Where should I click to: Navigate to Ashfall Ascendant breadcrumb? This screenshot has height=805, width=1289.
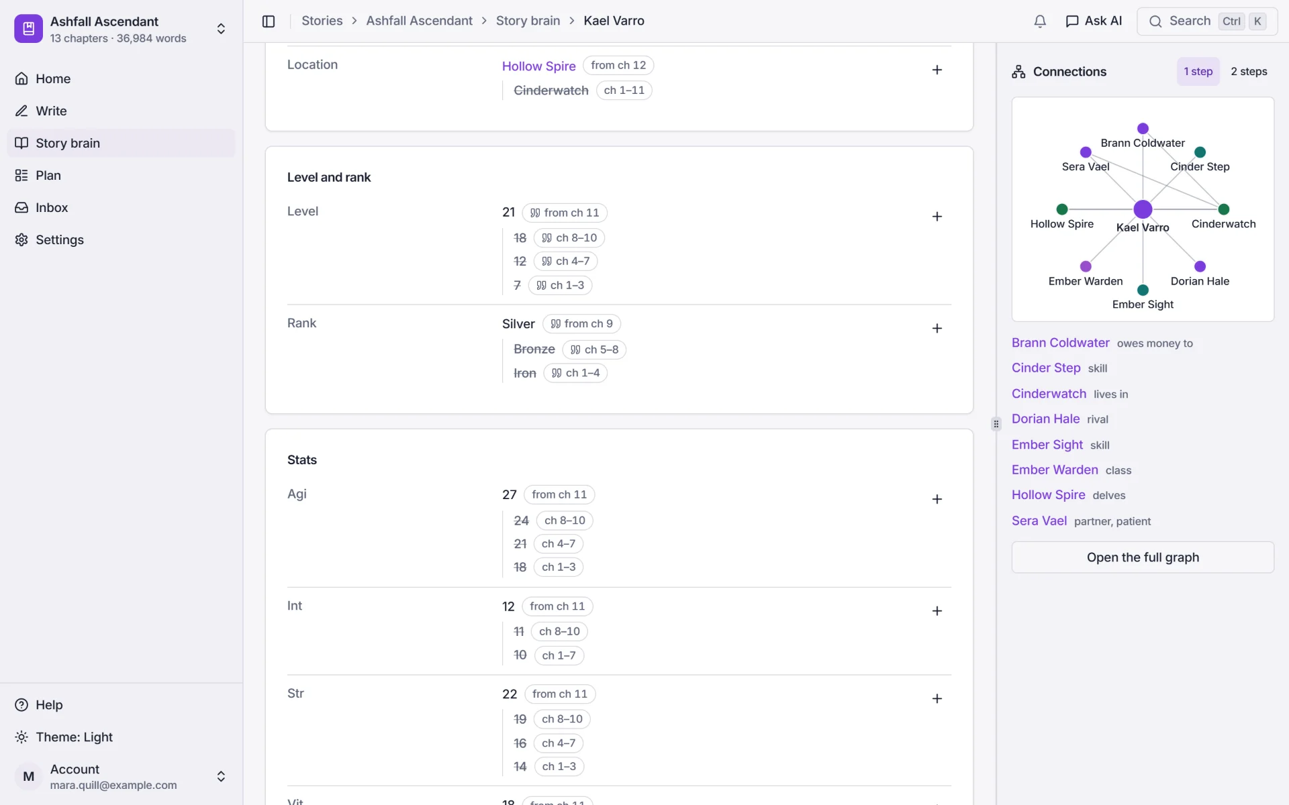(x=420, y=21)
